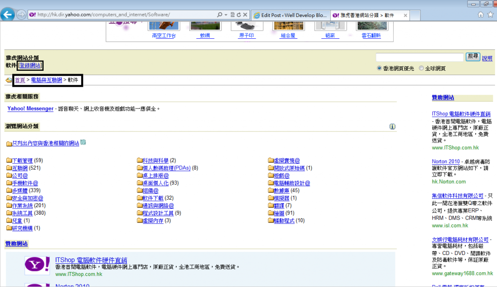Screen dimensions: 497x287
Task: Open the 繪圖 category link
Action: tap(279, 213)
